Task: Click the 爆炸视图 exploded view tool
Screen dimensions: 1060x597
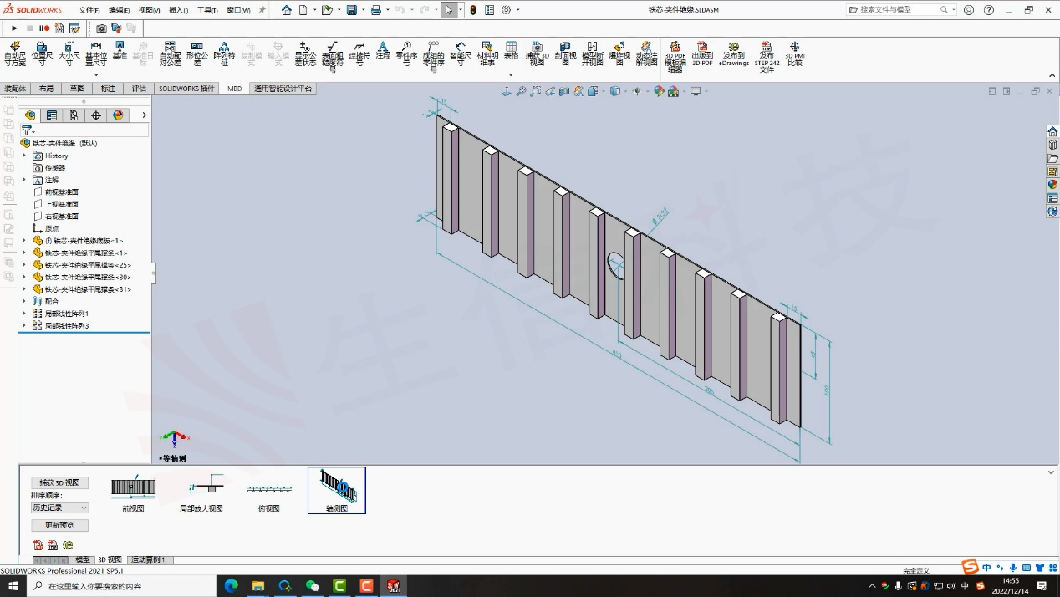Action: [x=619, y=54]
